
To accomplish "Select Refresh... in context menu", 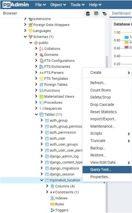I will tap(107, 83).
